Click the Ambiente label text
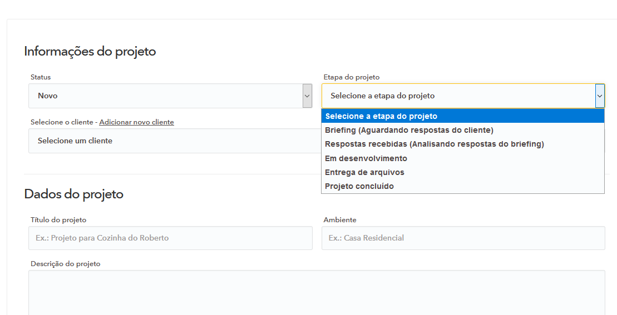 (x=339, y=220)
